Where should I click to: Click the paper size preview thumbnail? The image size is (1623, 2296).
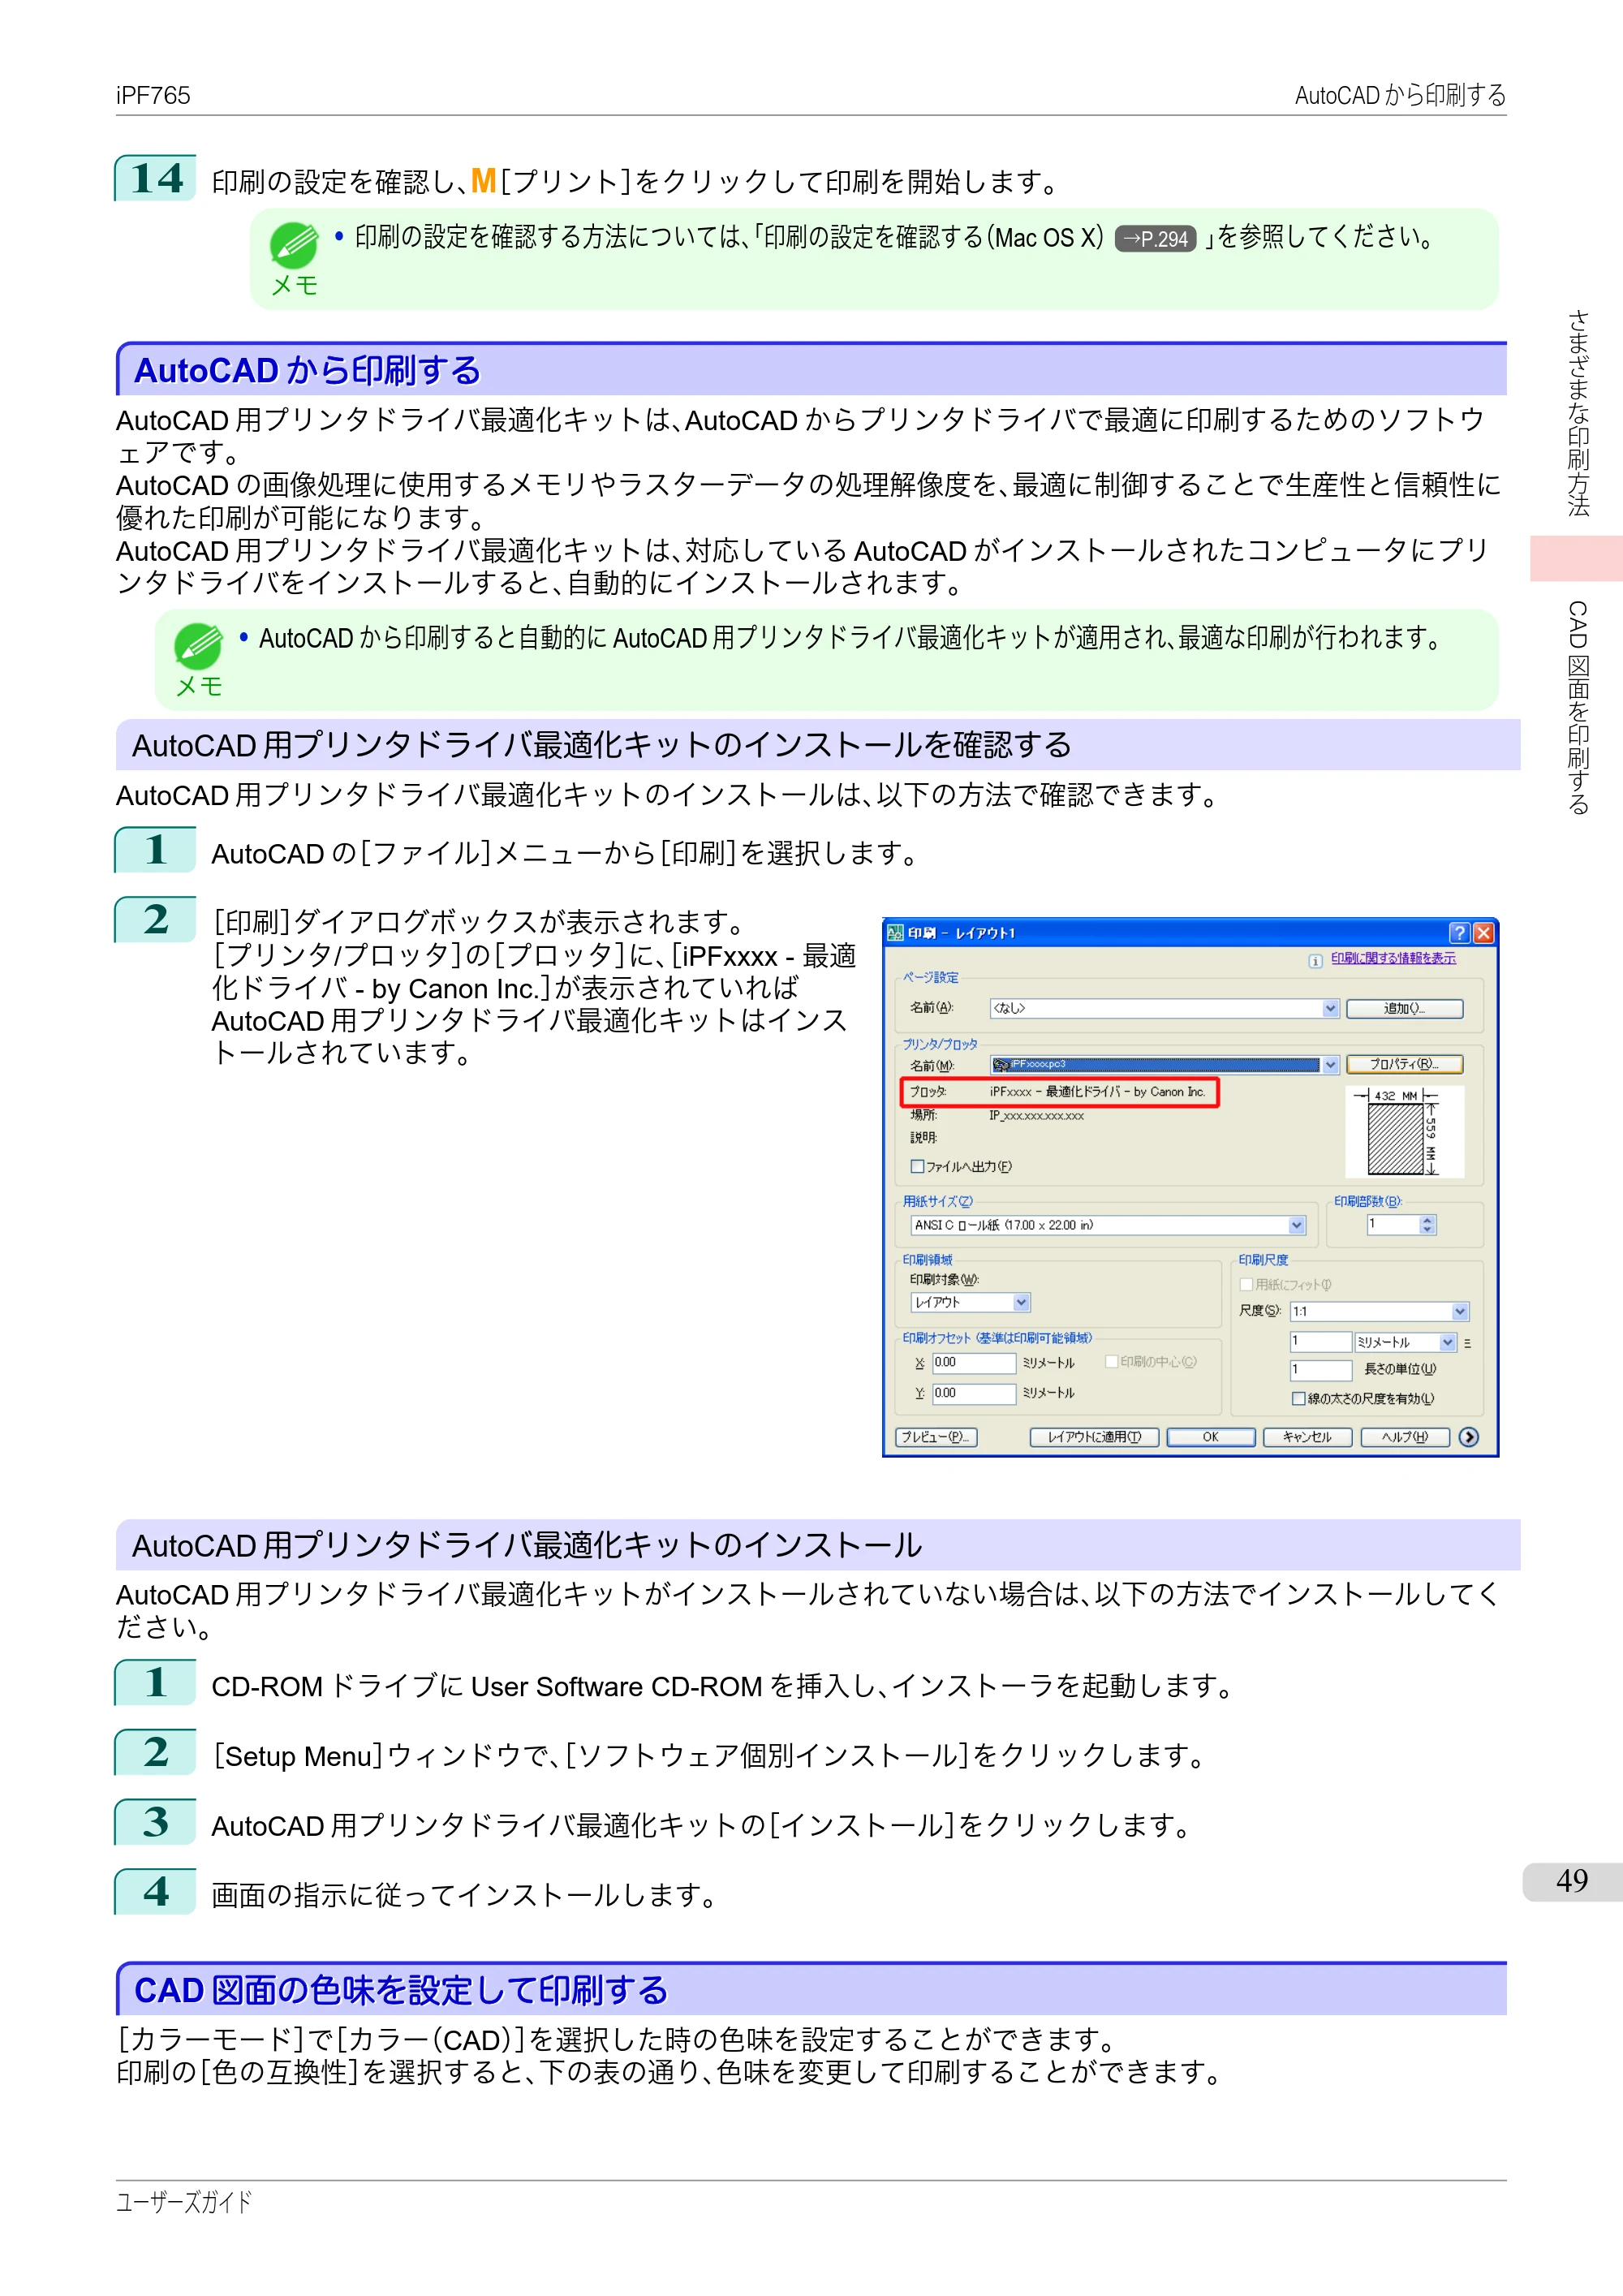click(1404, 1132)
